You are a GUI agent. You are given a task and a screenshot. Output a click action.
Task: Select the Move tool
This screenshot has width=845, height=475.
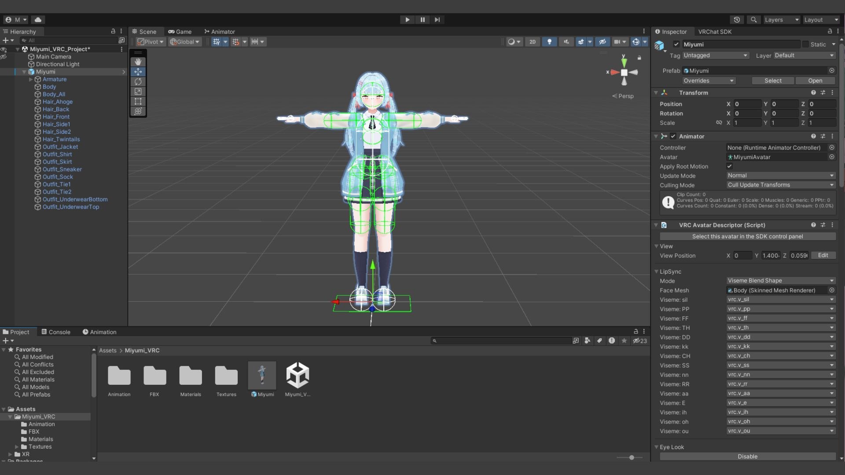tap(138, 72)
